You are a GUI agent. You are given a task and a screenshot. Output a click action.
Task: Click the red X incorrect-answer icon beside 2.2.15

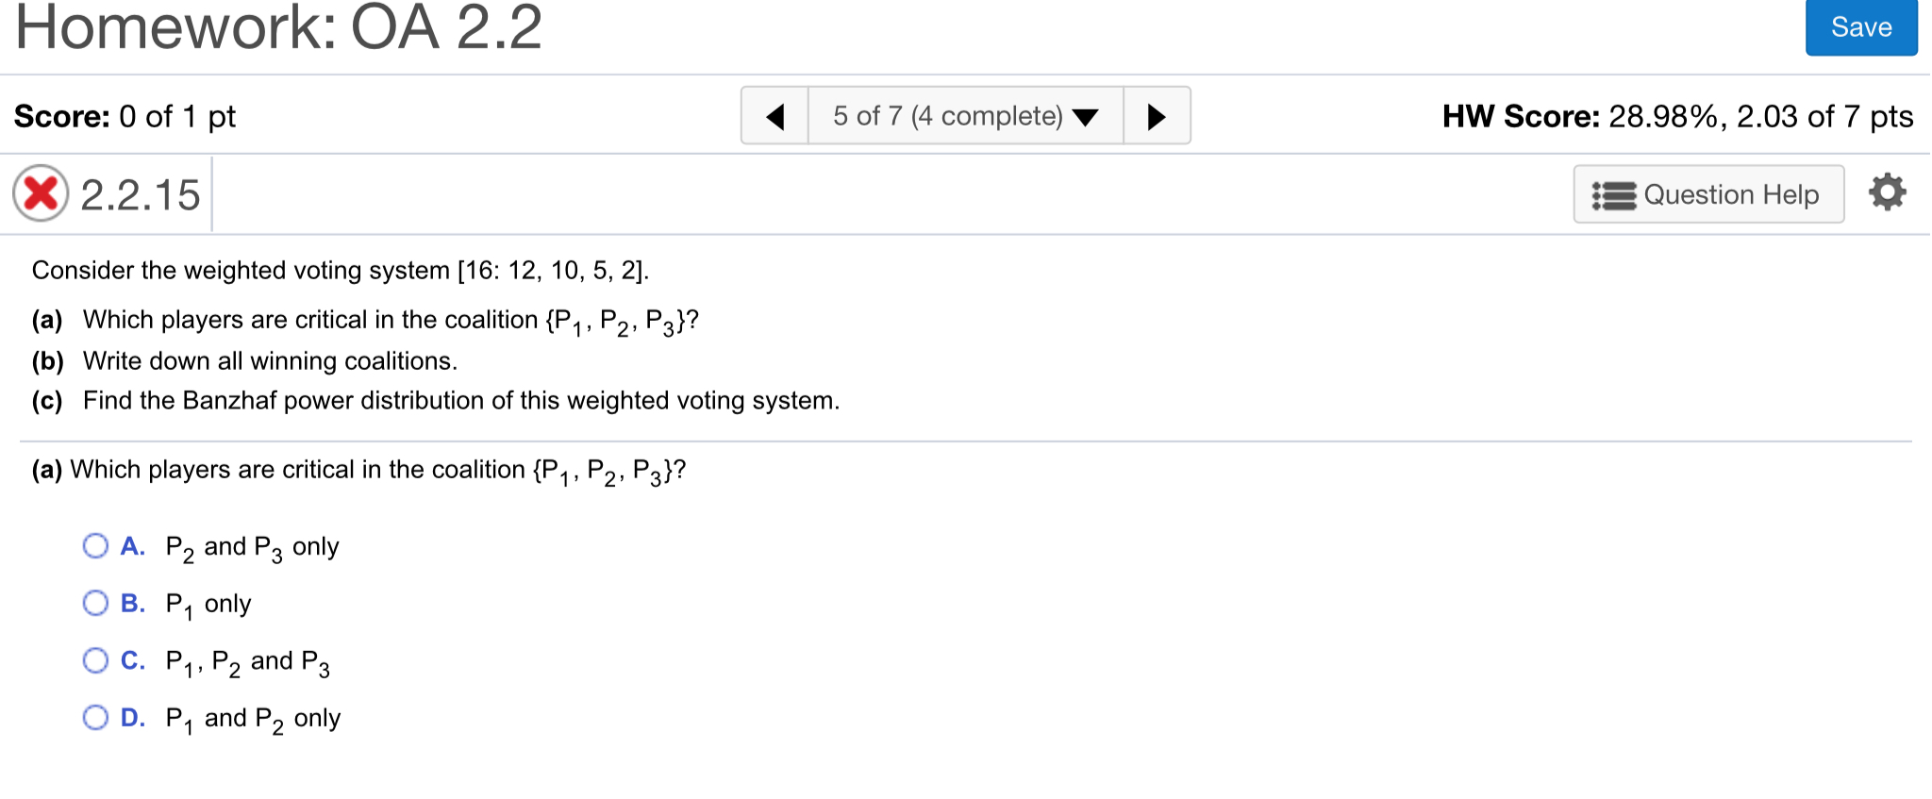point(39,193)
